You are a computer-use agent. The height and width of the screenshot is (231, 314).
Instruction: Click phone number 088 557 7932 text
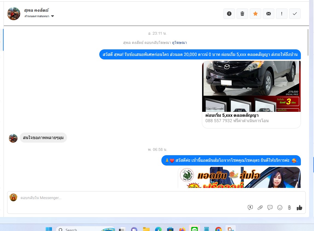point(219,121)
